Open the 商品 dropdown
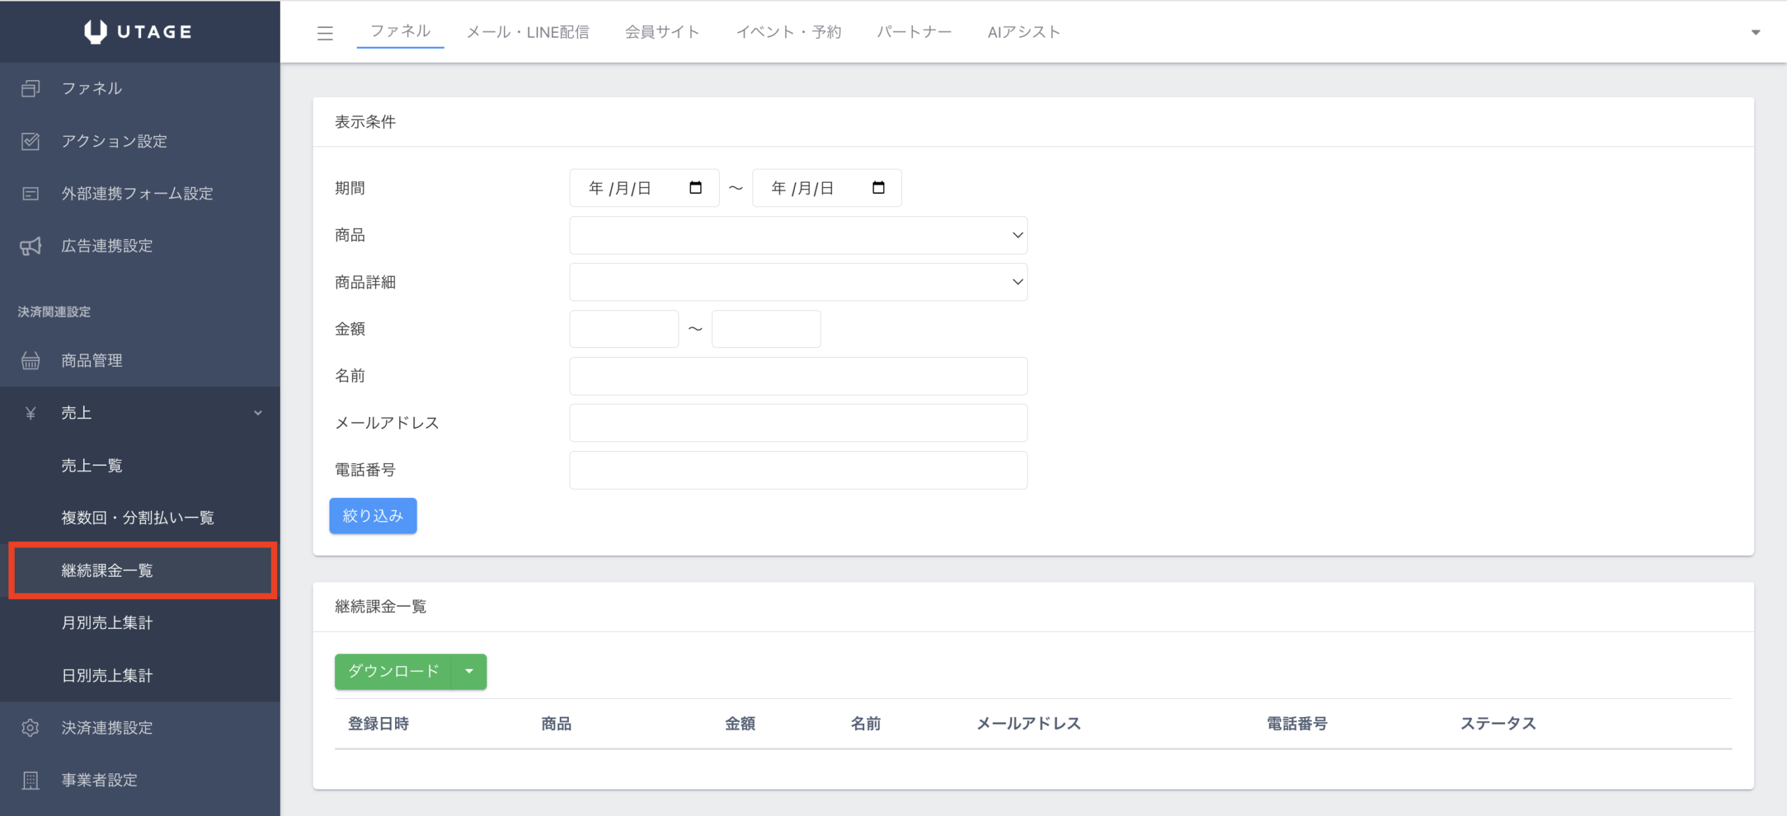Viewport: 1787px width, 816px height. click(798, 235)
